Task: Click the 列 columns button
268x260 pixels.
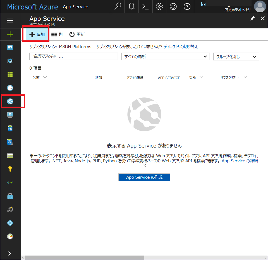Action: [x=57, y=35]
